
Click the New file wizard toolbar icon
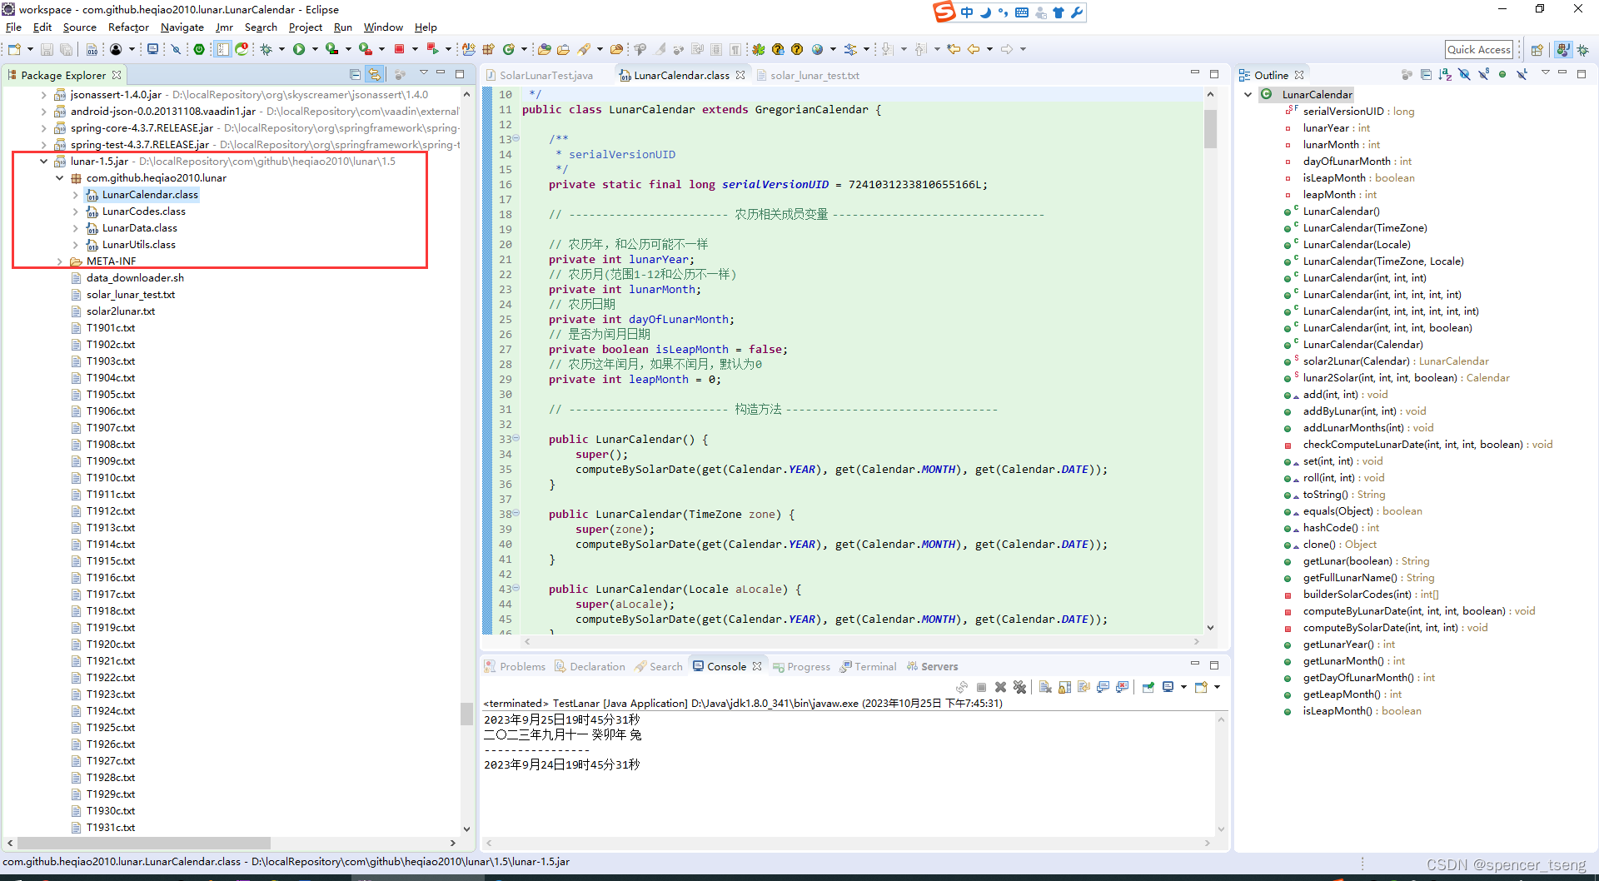(x=14, y=49)
